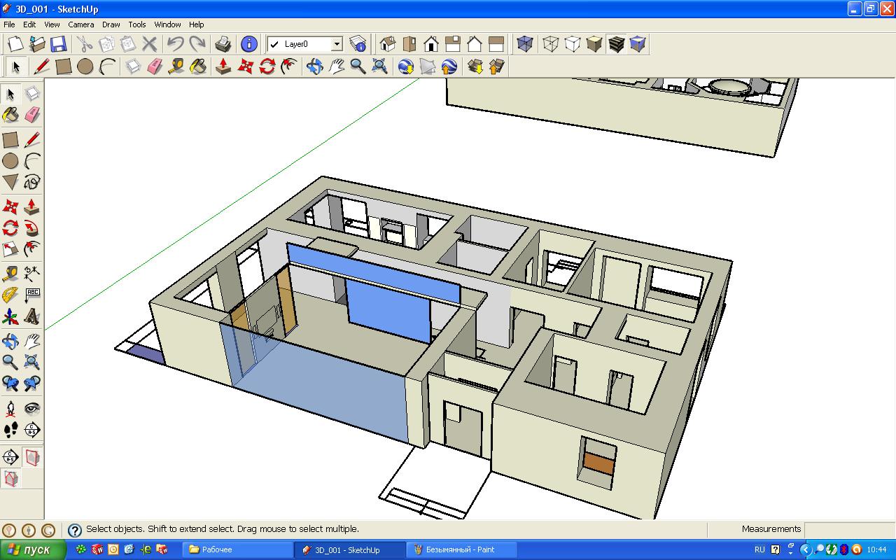This screenshot has height=560, width=896.
Task: Select the Walk footprints tool
Action: pos(10,429)
